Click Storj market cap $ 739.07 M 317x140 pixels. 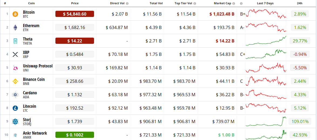click(x=223, y=121)
